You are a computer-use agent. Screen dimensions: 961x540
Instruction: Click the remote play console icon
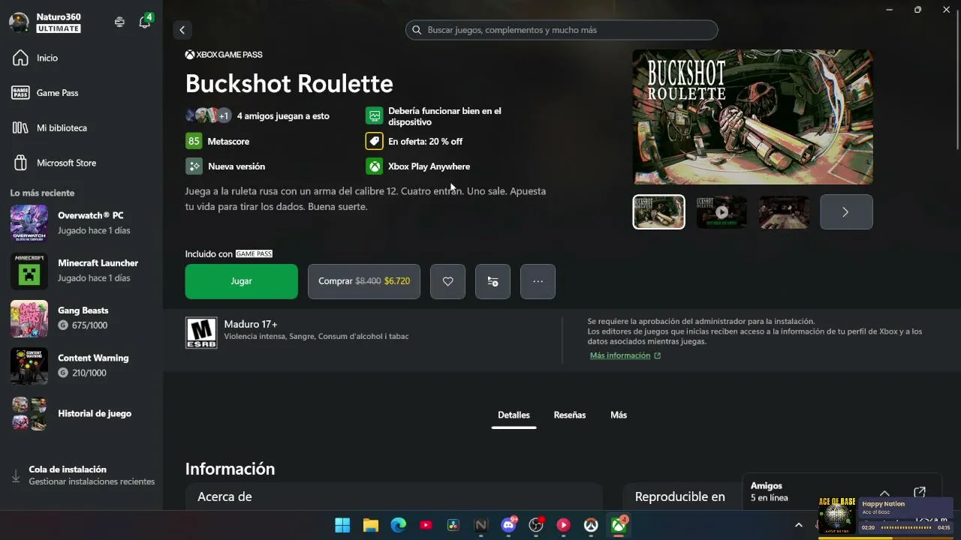(119, 22)
